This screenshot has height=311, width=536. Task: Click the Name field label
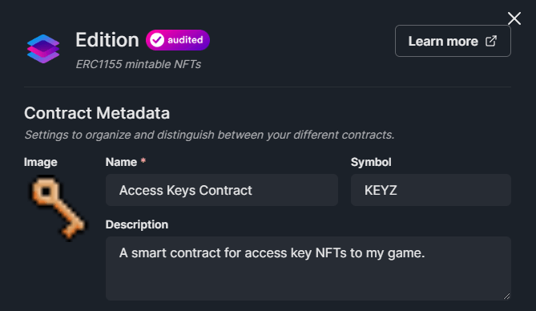(x=121, y=162)
